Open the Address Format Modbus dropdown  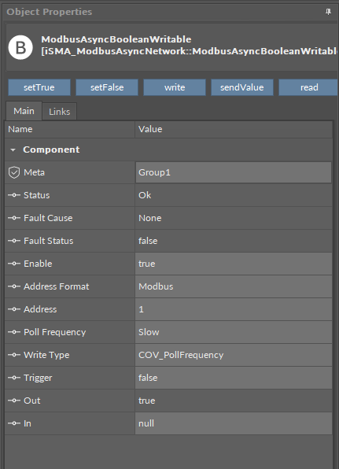234,286
